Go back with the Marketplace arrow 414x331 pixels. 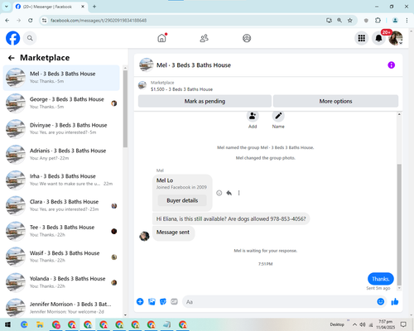11,58
